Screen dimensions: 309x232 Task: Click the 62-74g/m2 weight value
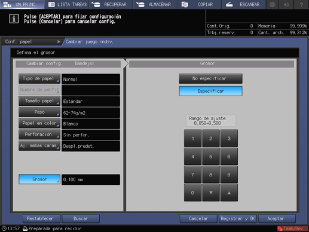91,112
